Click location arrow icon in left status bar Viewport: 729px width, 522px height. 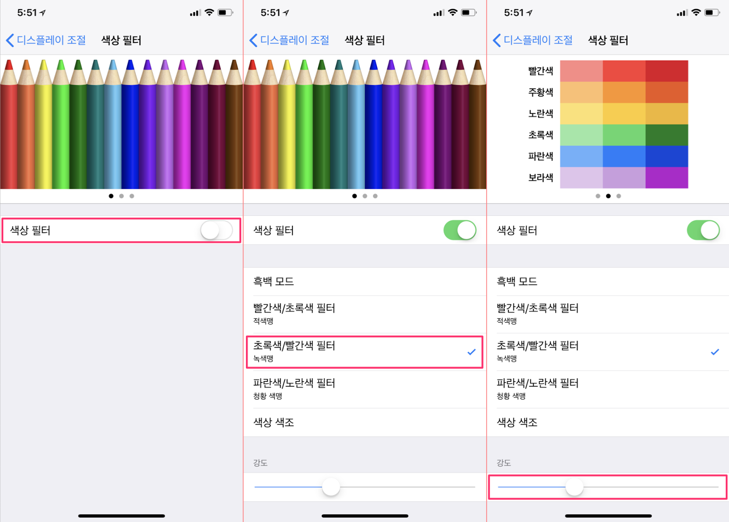(43, 13)
